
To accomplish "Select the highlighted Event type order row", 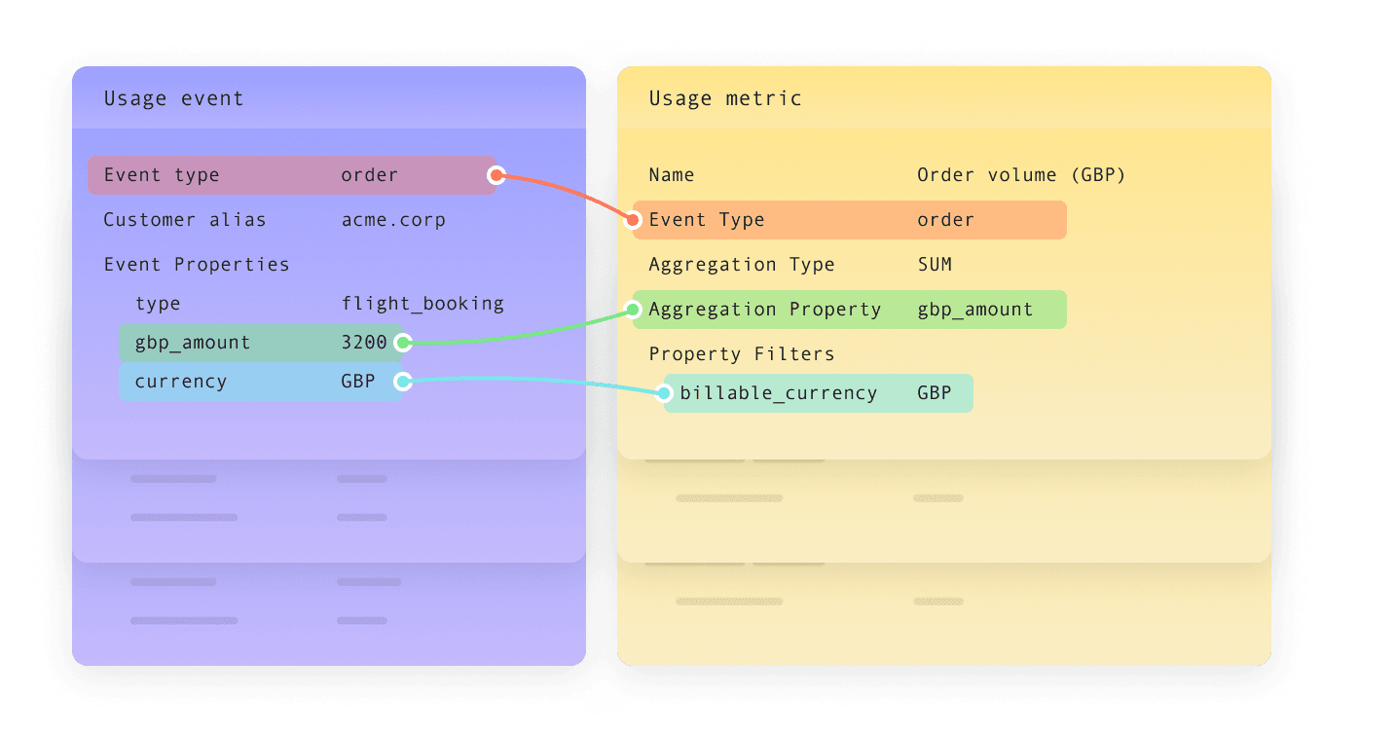I will [292, 175].
